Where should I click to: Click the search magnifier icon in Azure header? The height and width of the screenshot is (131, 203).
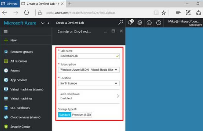pyautogui.click(x=121, y=22)
